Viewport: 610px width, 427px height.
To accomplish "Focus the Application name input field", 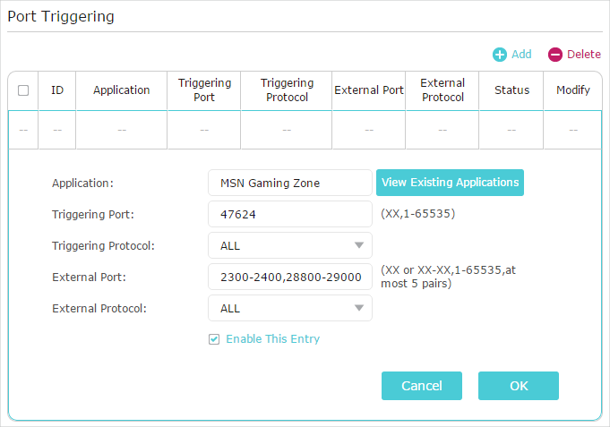I will click(x=289, y=183).
